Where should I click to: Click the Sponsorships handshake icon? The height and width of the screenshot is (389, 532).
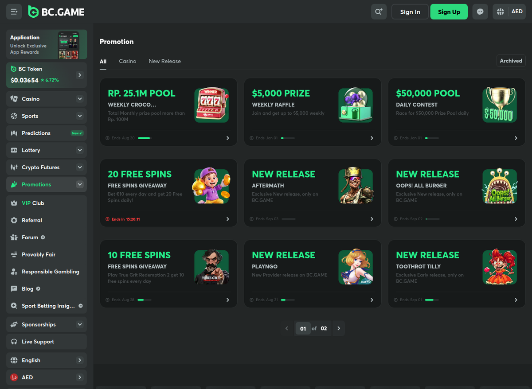14,324
